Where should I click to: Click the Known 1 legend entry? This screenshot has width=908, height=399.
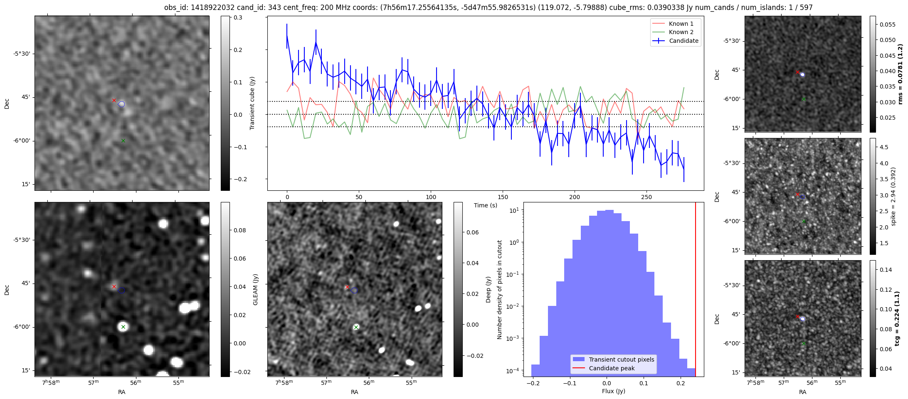click(x=681, y=24)
